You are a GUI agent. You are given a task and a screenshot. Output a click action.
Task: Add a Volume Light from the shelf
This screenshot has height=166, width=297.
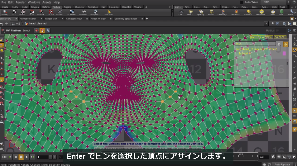(x=236, y=12)
